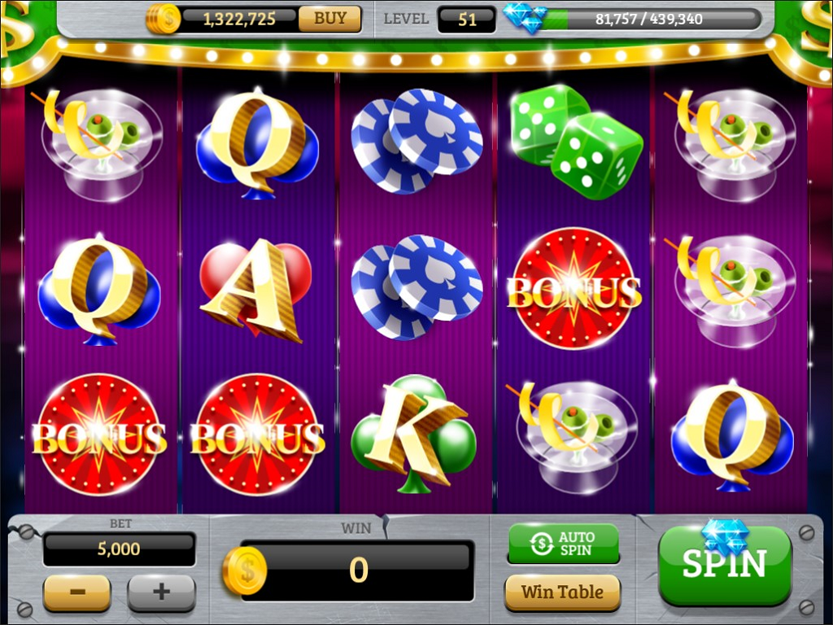833x625 pixels.
Task: Select the experience progress bar
Action: tap(648, 20)
